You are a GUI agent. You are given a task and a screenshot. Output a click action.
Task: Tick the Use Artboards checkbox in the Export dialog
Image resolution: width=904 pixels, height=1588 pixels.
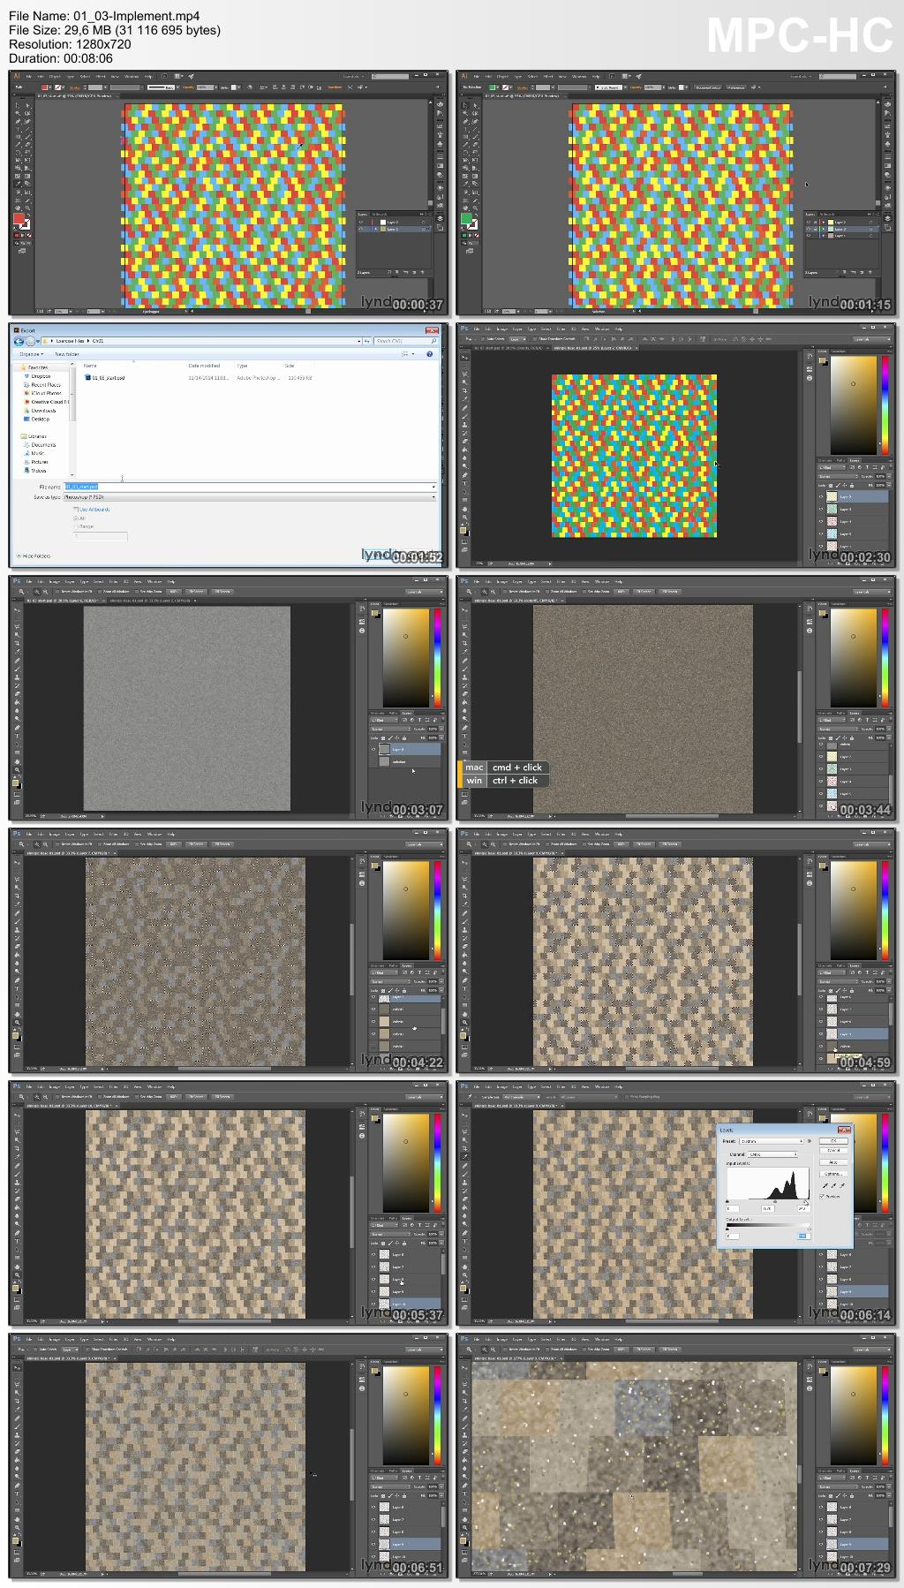[x=76, y=510]
